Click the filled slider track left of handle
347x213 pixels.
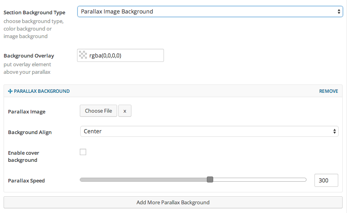(x=143, y=180)
